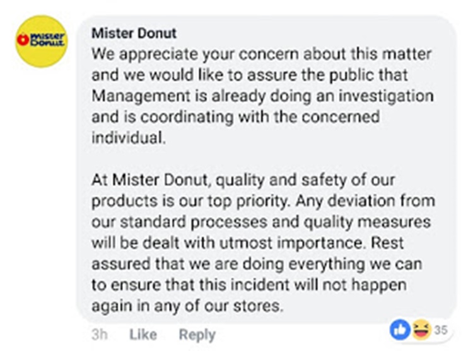Screen dimensions: 473x351
Task: Click the red emblem in the avatar logo
Action: click(23, 40)
